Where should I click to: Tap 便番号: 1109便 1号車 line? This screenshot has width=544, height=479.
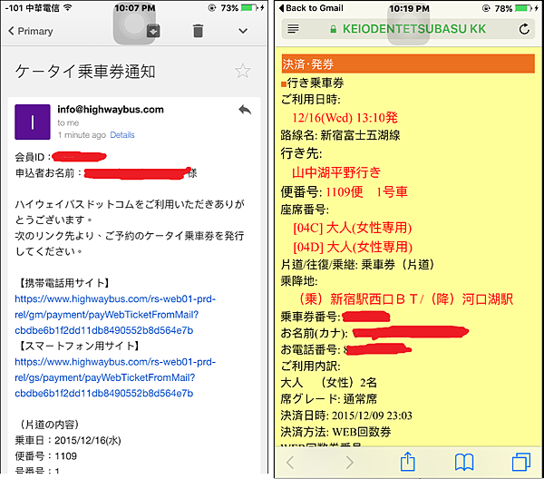(345, 191)
